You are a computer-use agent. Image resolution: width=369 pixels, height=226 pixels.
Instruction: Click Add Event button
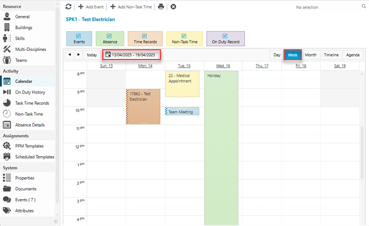click(x=91, y=7)
